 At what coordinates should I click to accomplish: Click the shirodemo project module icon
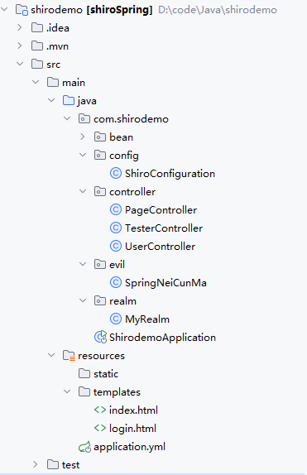click(x=22, y=10)
